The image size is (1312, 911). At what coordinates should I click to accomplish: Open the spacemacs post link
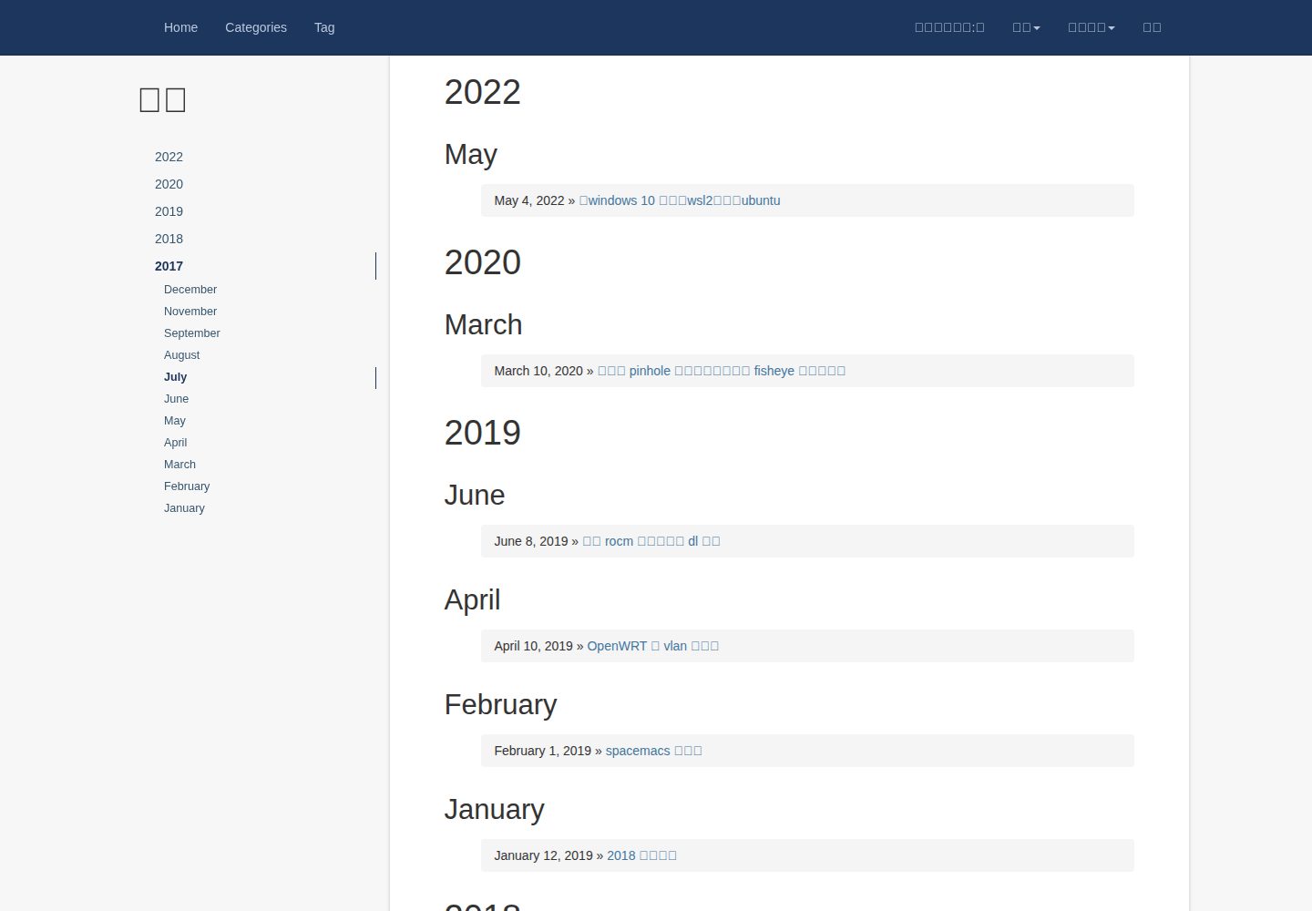point(654,751)
